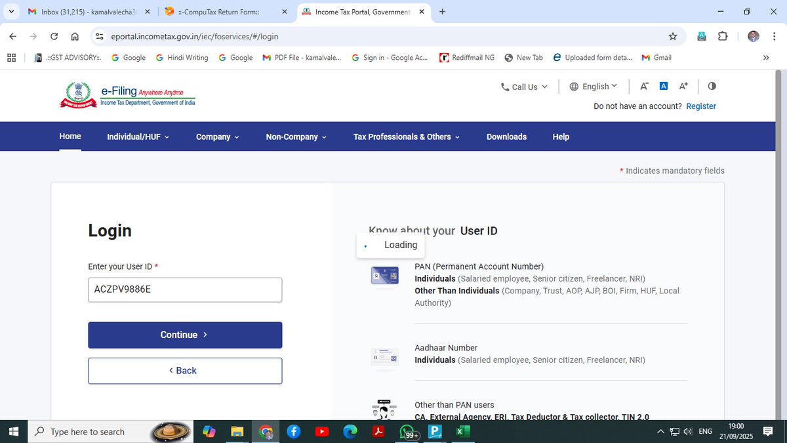The image size is (787, 443).
Task: Click the decrease font size icon
Action: tap(643, 85)
